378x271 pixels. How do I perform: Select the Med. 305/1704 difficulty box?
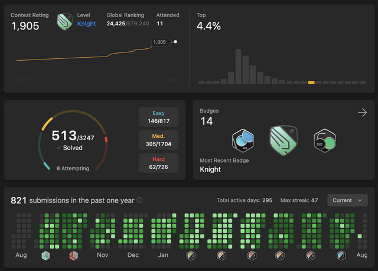(x=158, y=140)
